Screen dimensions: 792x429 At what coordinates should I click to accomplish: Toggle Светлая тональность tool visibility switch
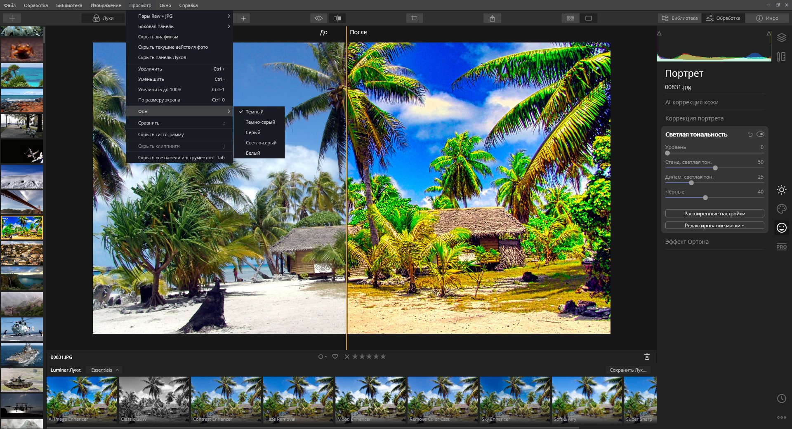click(760, 134)
